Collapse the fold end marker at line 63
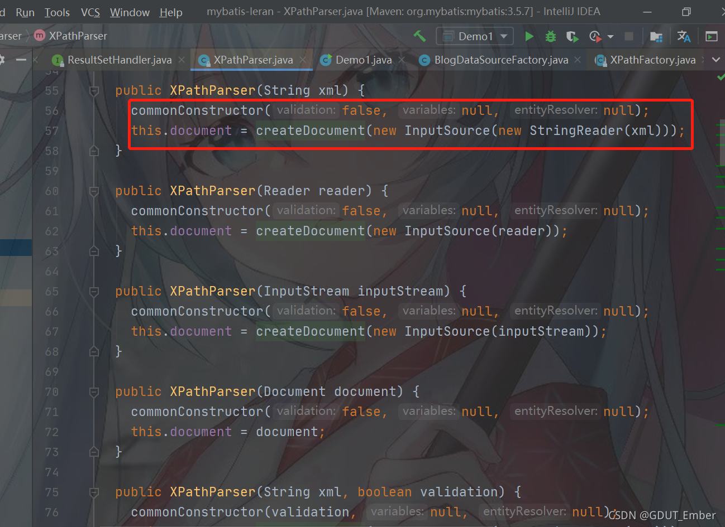Viewport: 725px width, 527px height. click(94, 251)
